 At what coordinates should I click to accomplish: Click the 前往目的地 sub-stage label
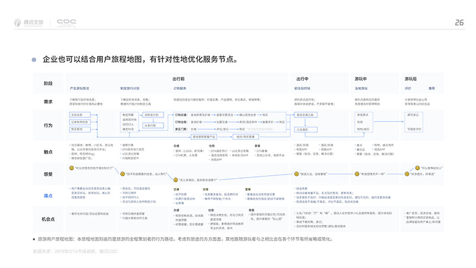tap(302, 88)
